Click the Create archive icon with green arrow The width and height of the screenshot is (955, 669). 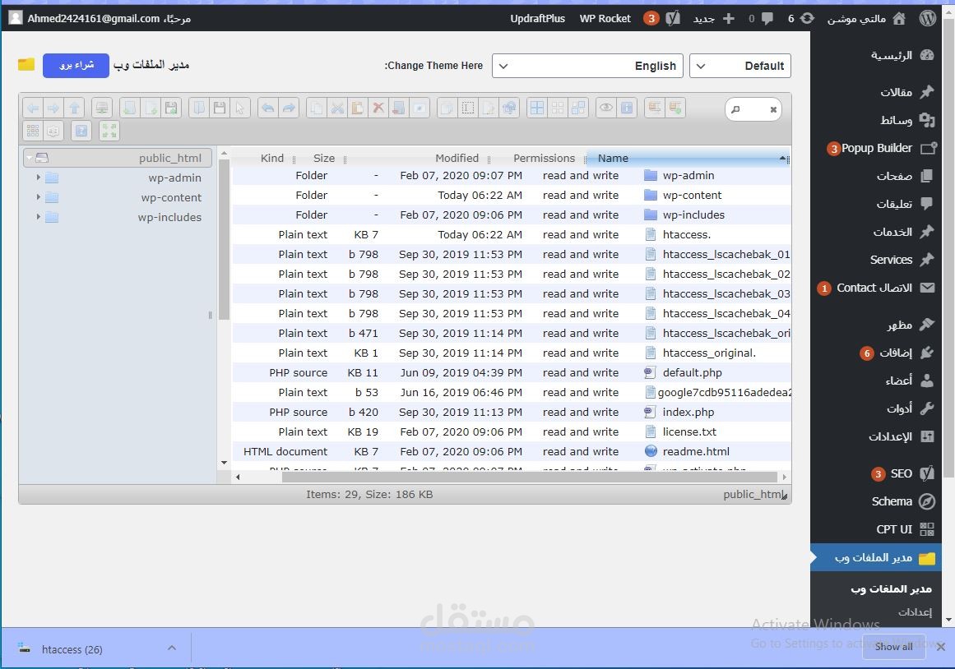[x=675, y=108]
